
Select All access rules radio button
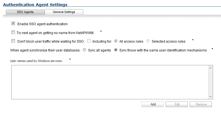pyautogui.click(x=116, y=41)
